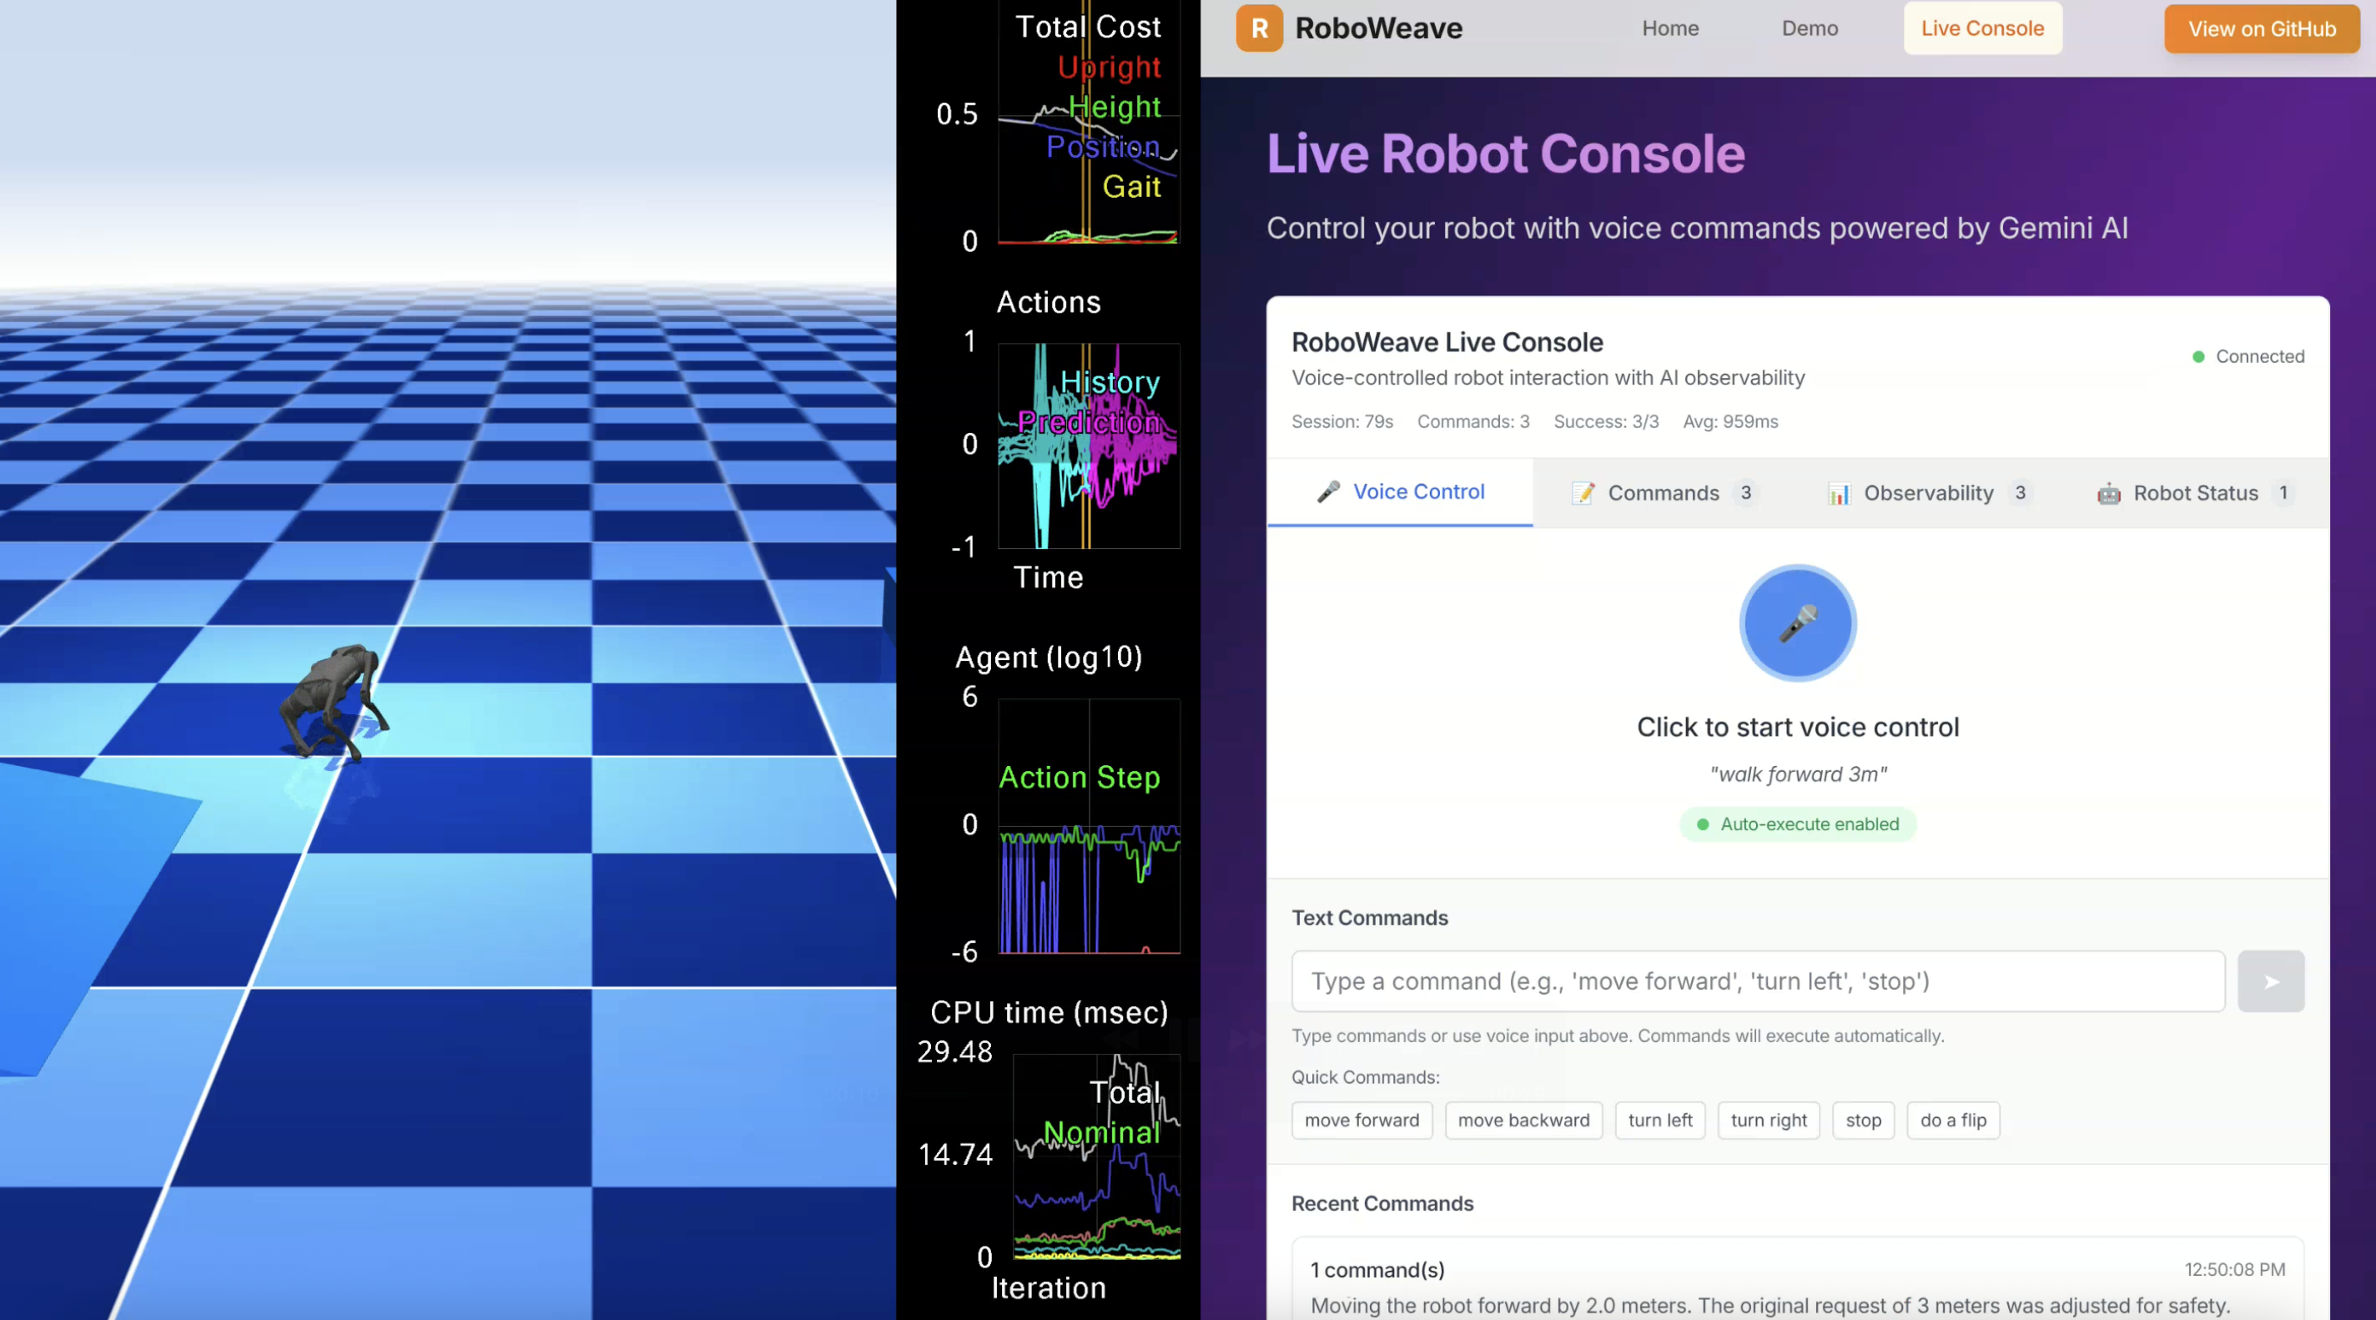Click the send arrow next to command input
This screenshot has height=1320, width=2376.
click(2270, 981)
